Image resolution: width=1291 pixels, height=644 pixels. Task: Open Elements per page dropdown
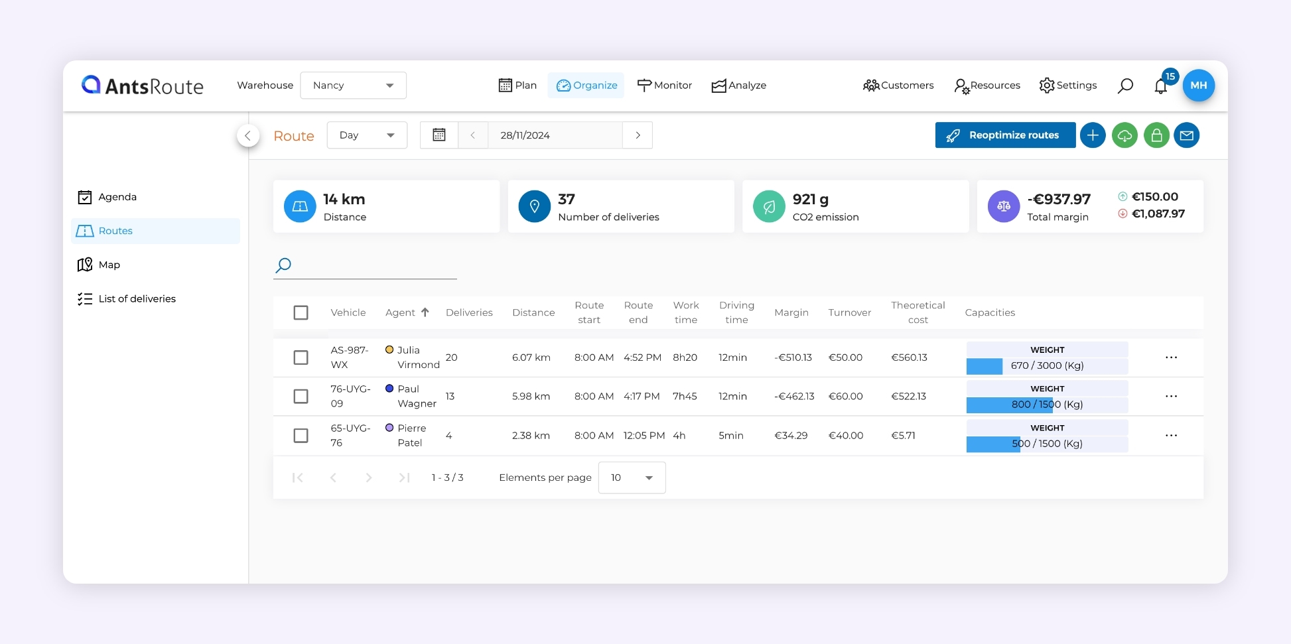(x=632, y=478)
